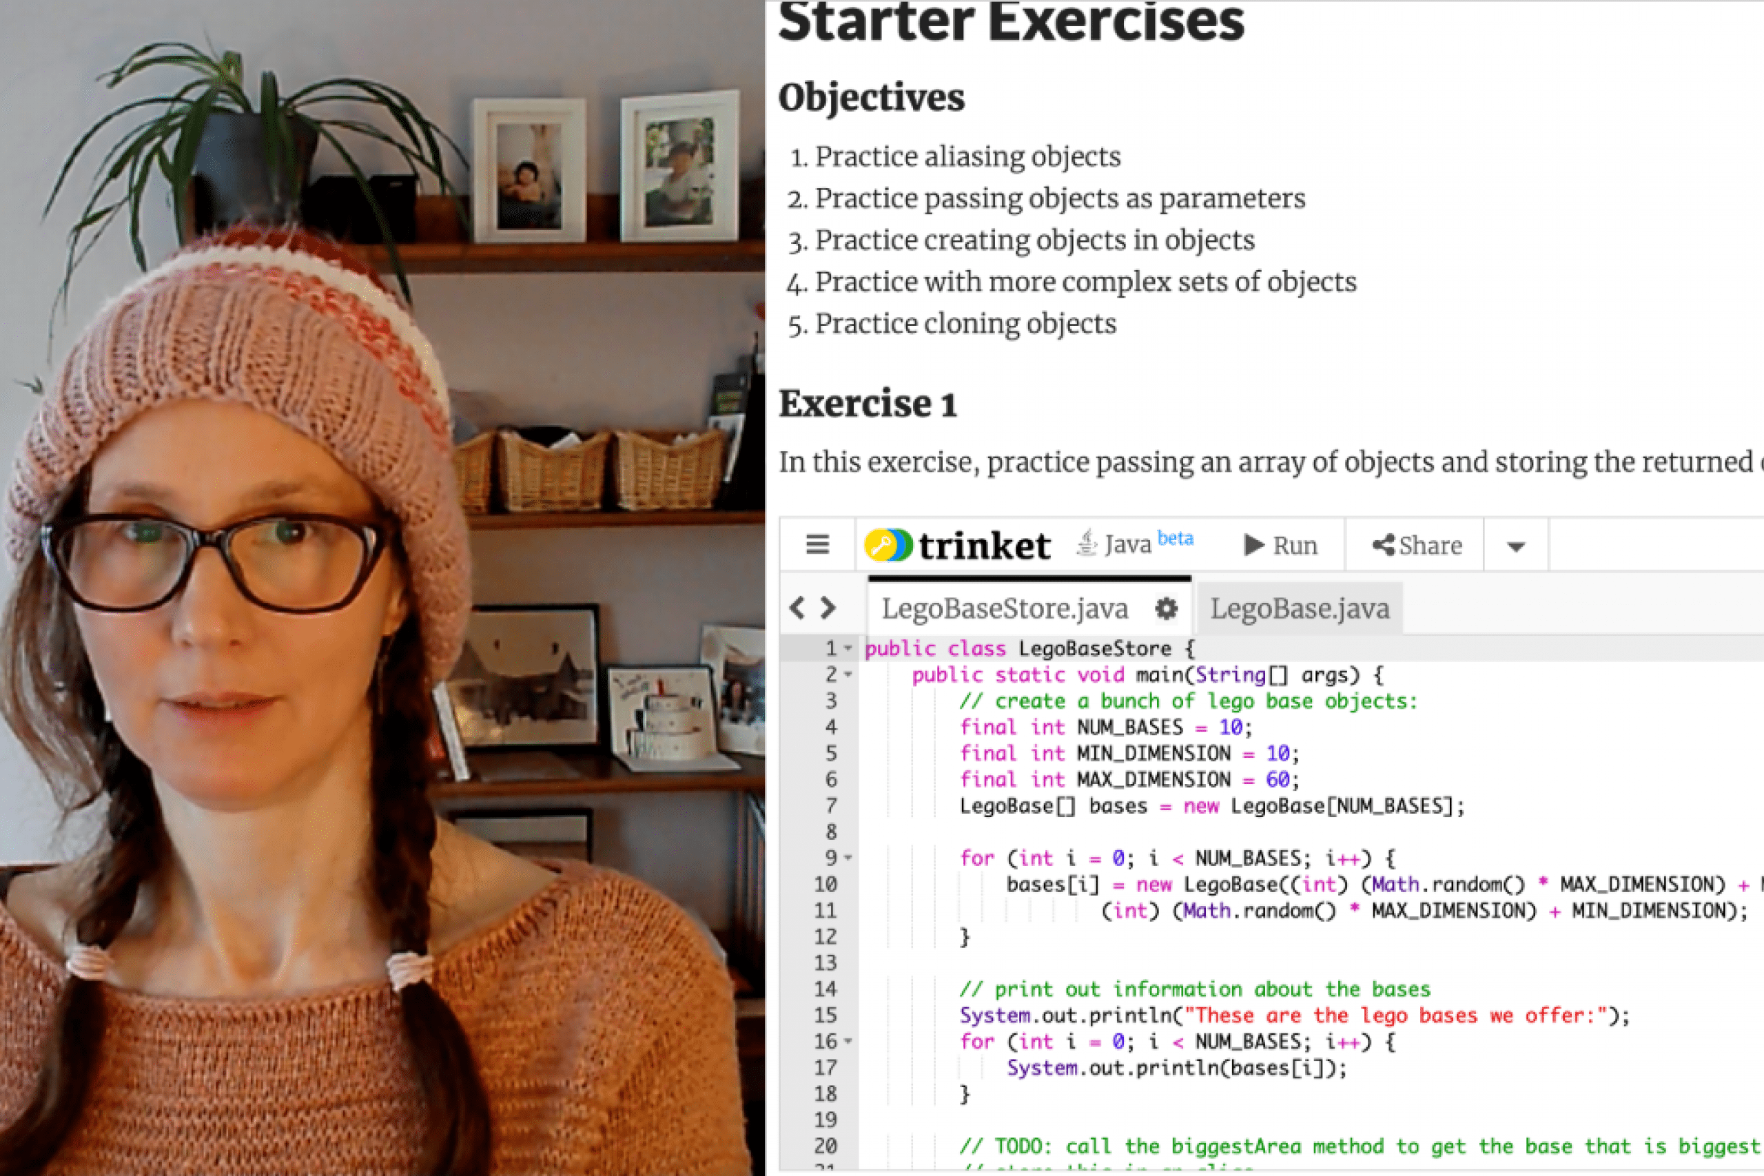Click the Run button

(x=1282, y=545)
